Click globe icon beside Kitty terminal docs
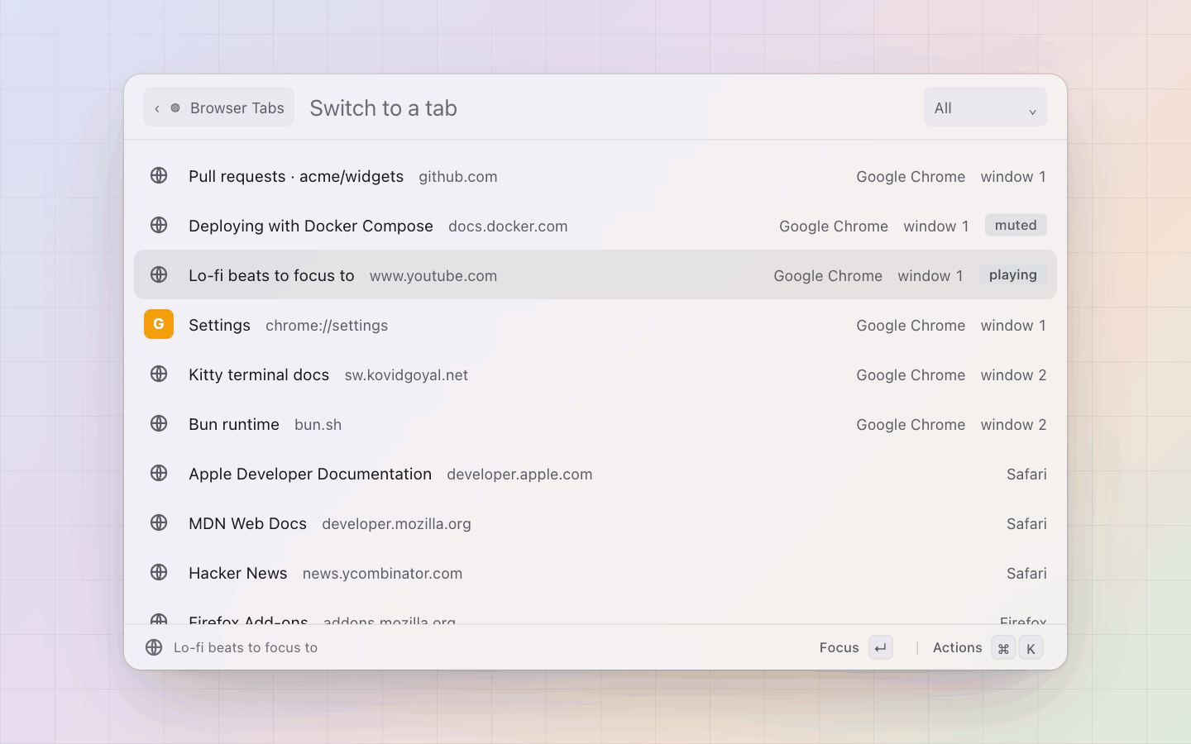Image resolution: width=1191 pixels, height=744 pixels. point(159,374)
